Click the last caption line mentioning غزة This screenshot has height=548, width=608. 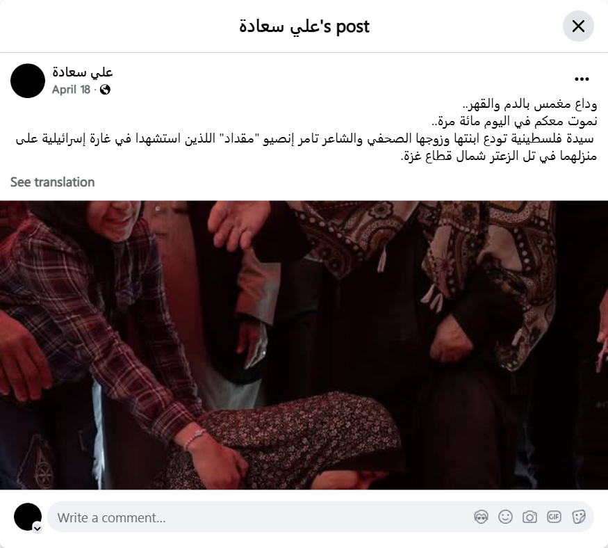pyautogui.click(x=499, y=156)
